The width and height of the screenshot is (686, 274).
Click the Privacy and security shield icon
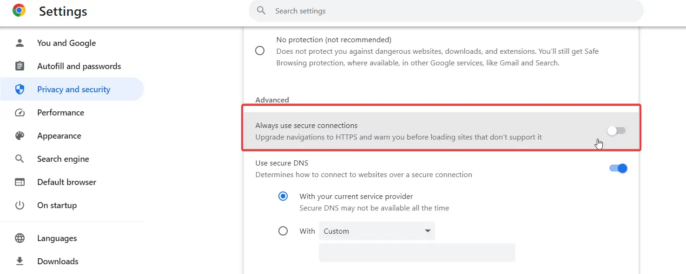[20, 89]
